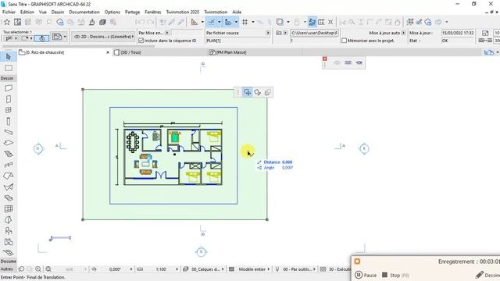Click the Stop recording button
The height and width of the screenshot is (281, 500).
[x=395, y=275]
